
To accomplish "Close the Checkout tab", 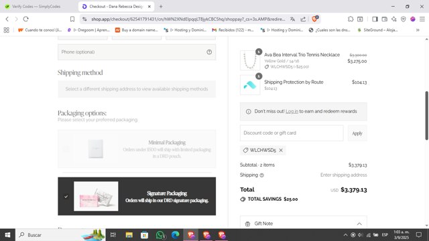I will 149,6.
